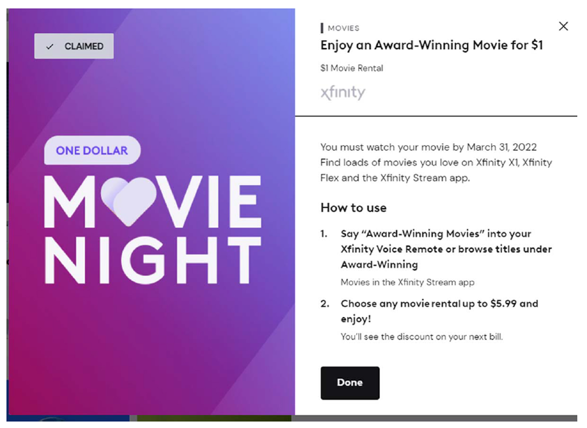
Task: Expand the How to use section
Action: [353, 208]
